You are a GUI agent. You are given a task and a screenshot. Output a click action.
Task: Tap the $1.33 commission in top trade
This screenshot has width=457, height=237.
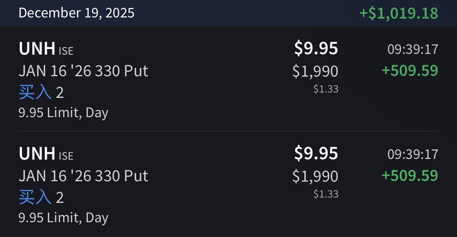pyautogui.click(x=326, y=89)
